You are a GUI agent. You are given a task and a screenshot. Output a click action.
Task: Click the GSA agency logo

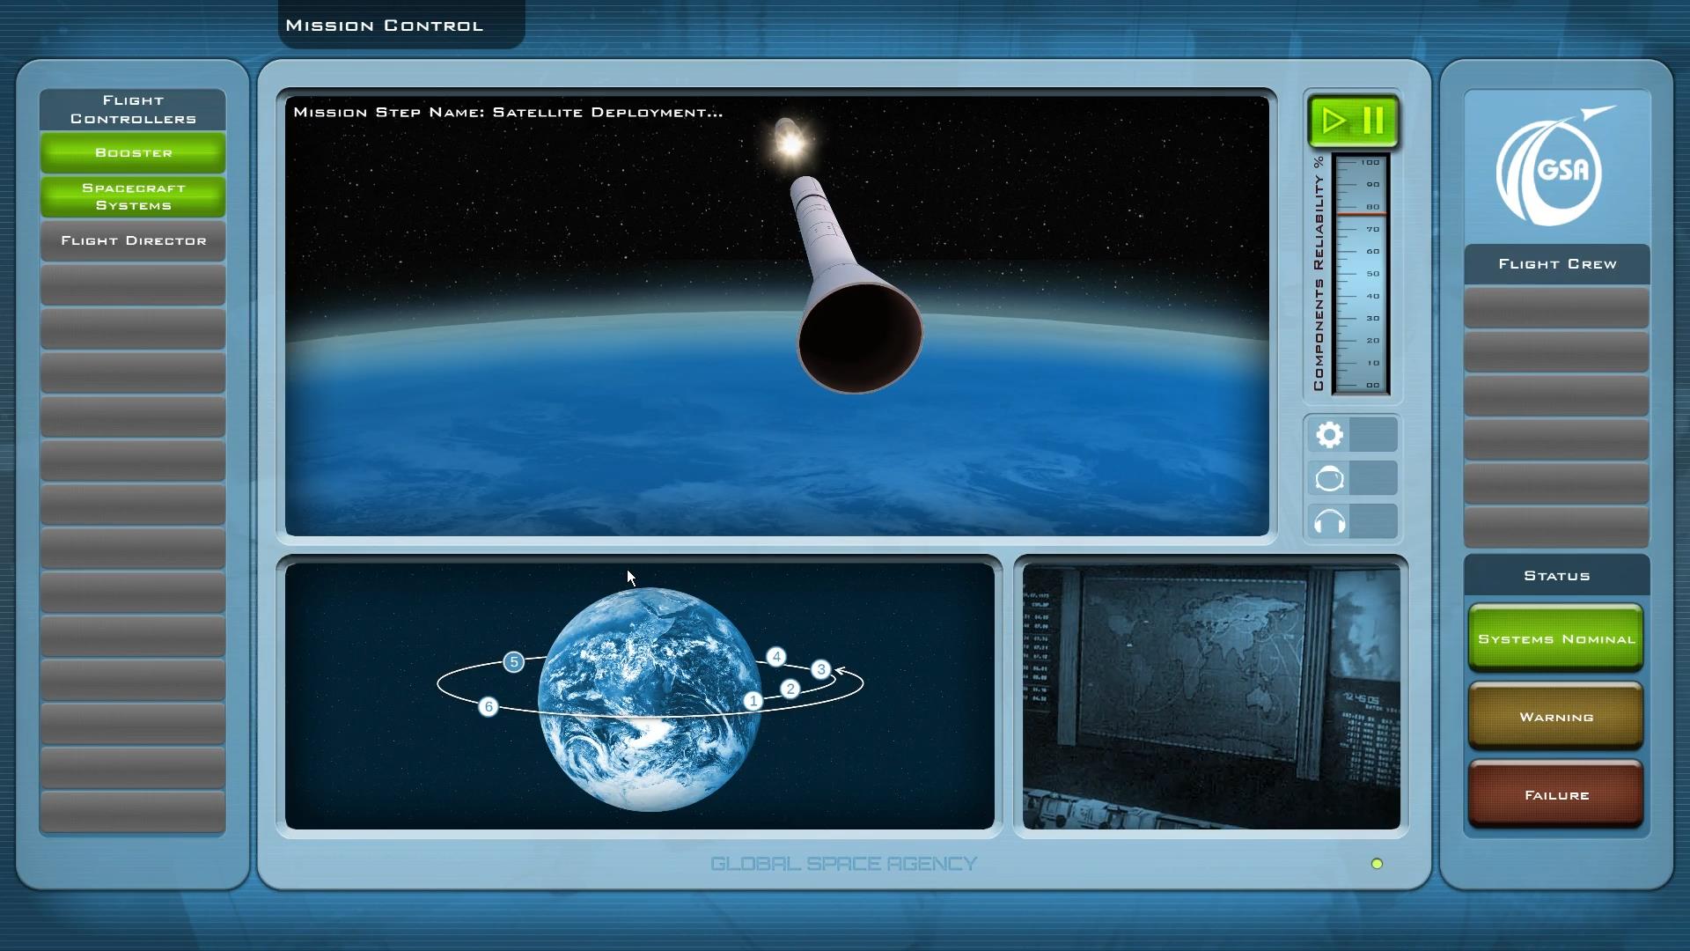[1556, 166]
